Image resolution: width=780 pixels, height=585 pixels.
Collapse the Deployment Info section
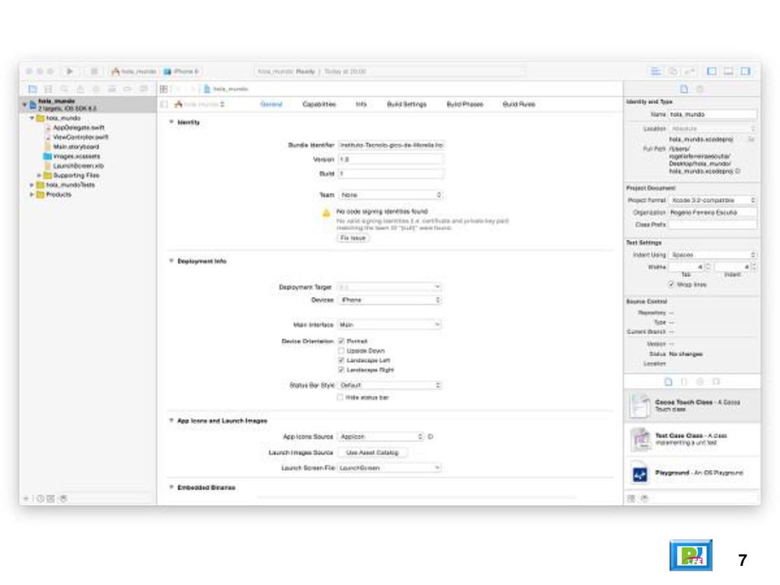171,261
